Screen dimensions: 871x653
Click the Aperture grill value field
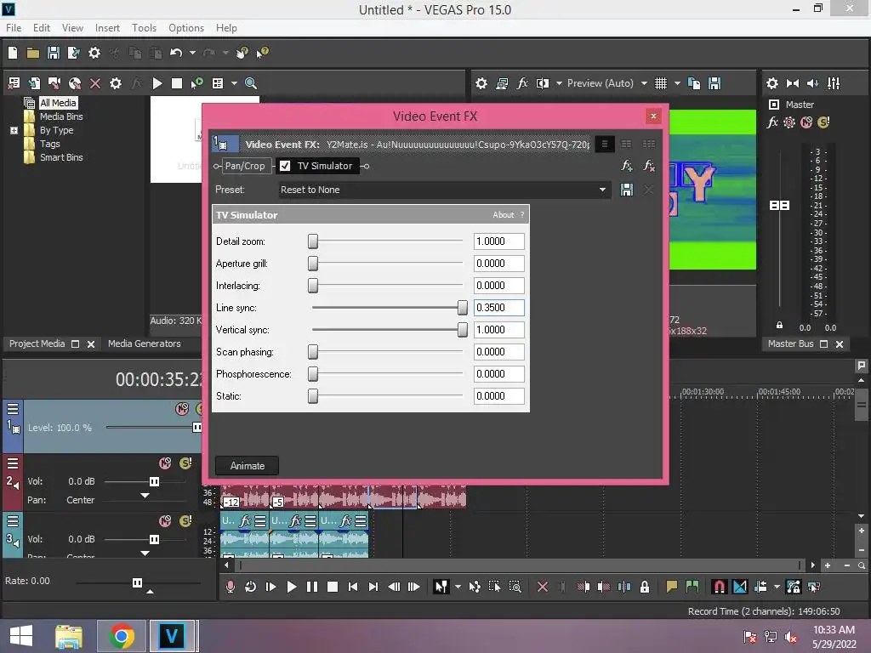(x=498, y=264)
